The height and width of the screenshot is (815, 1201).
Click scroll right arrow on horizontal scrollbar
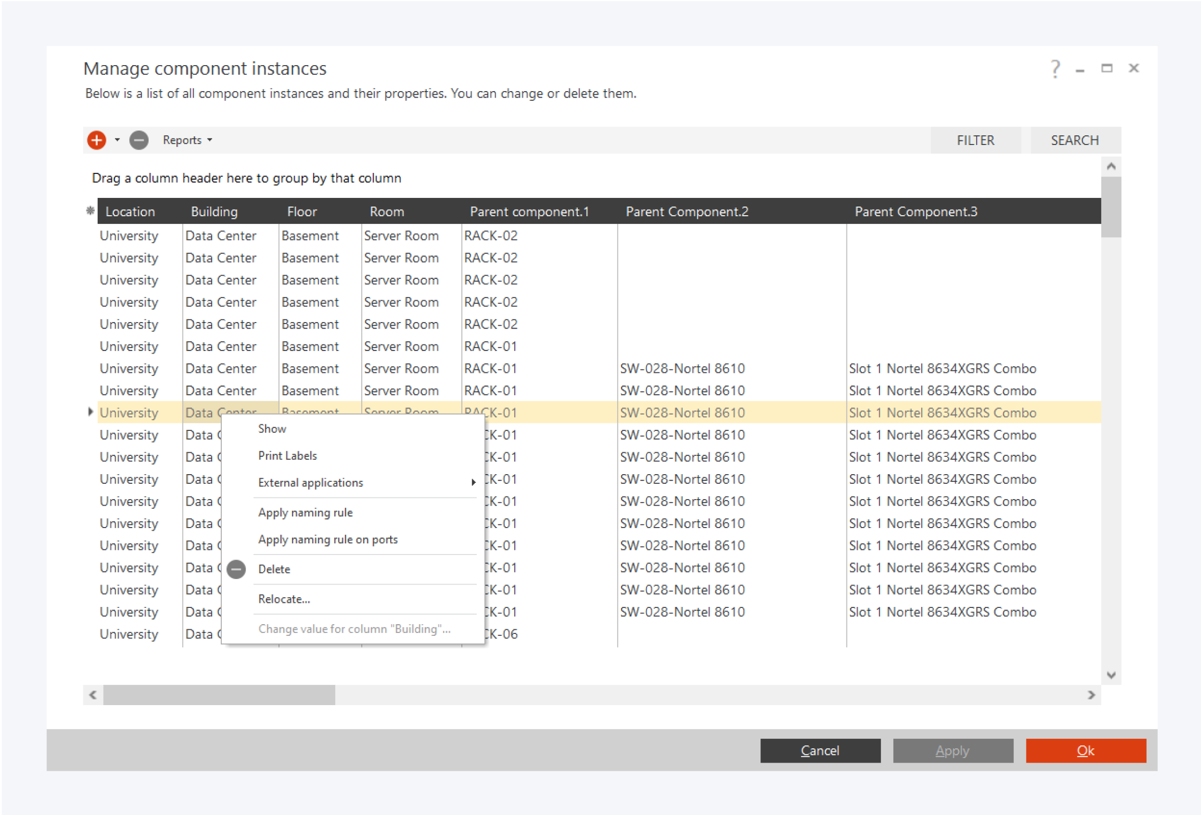(1091, 695)
